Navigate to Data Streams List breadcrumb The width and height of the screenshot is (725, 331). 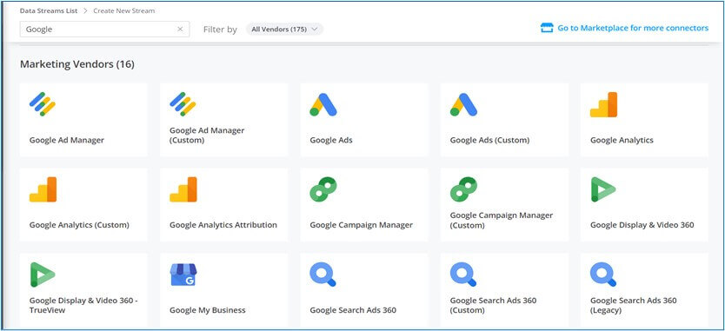point(49,10)
